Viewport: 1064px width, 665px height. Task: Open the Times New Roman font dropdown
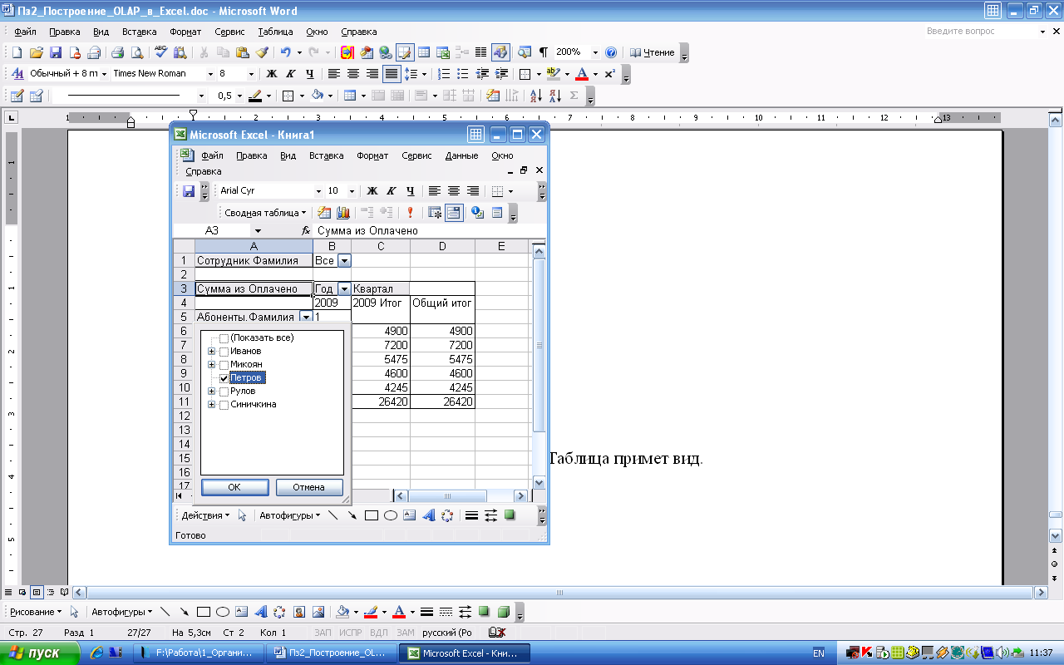pyautogui.click(x=209, y=74)
